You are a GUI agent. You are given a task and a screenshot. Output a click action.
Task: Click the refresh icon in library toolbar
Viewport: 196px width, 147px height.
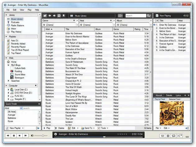(x=59, y=16)
